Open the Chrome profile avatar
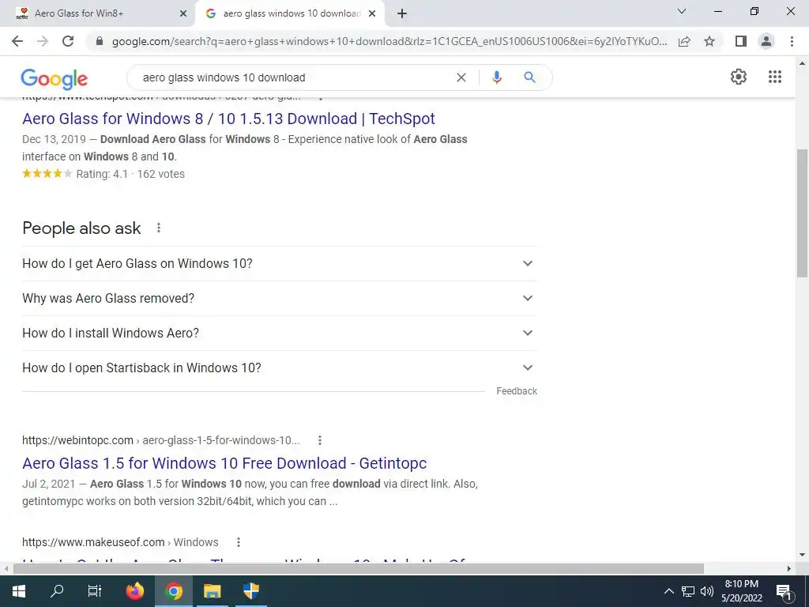The height and width of the screenshot is (607, 809). tap(766, 41)
